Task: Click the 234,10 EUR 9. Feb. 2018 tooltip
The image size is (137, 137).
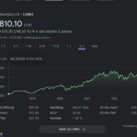Action: pyautogui.click(x=26, y=59)
